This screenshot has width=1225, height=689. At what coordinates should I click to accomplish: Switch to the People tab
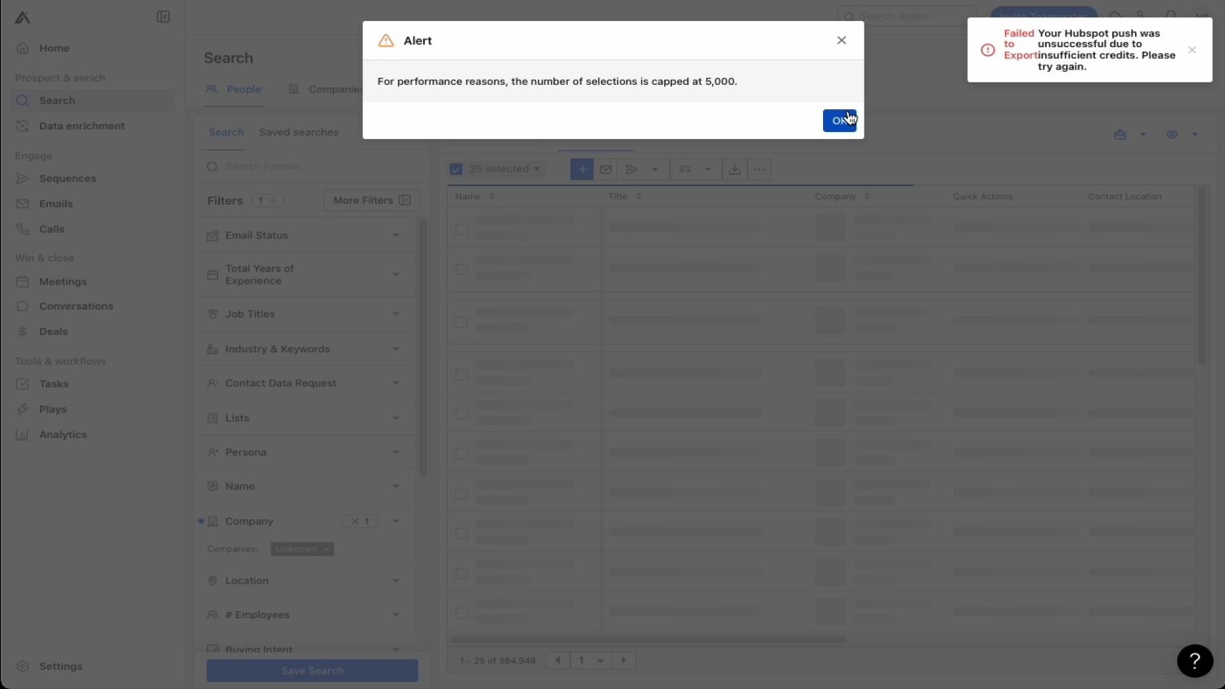[234, 89]
